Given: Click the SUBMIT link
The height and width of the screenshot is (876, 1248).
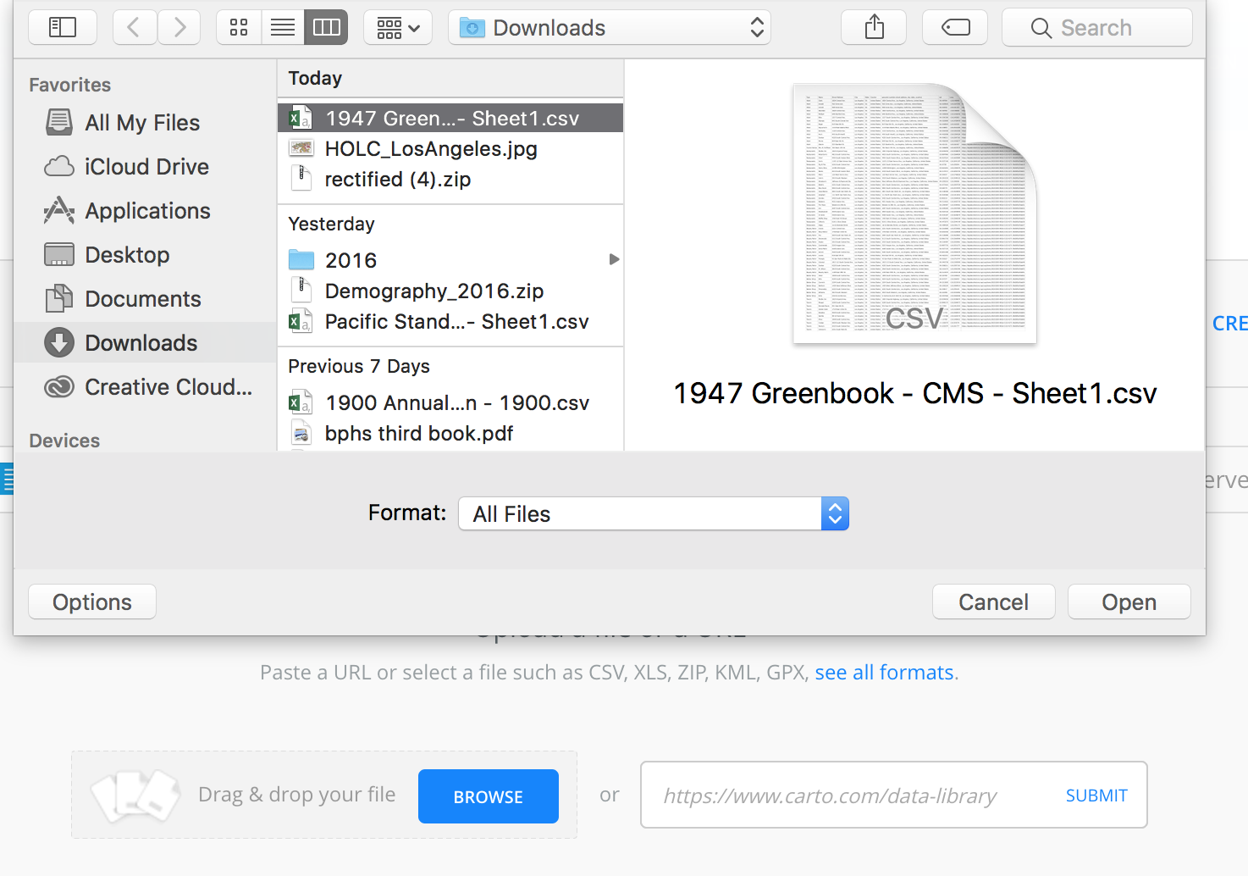Looking at the screenshot, I should 1096,796.
